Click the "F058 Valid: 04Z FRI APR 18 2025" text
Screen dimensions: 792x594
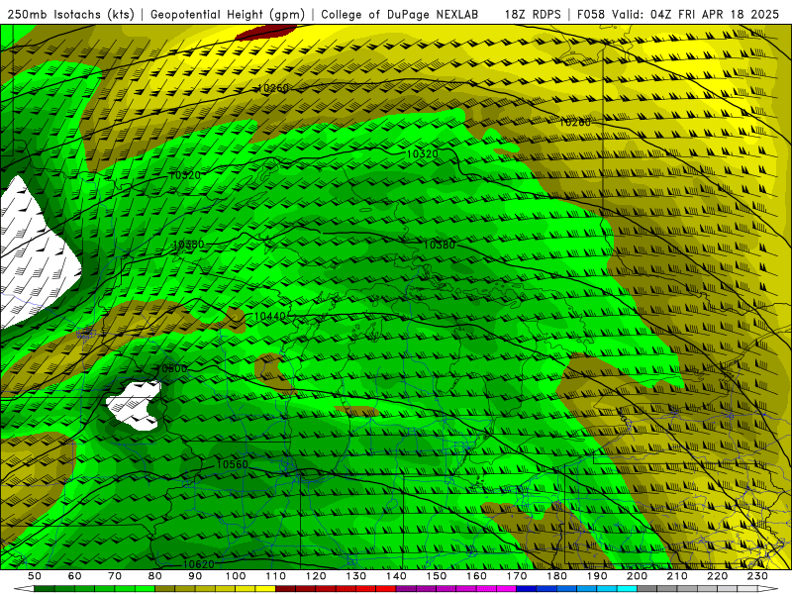click(x=678, y=14)
